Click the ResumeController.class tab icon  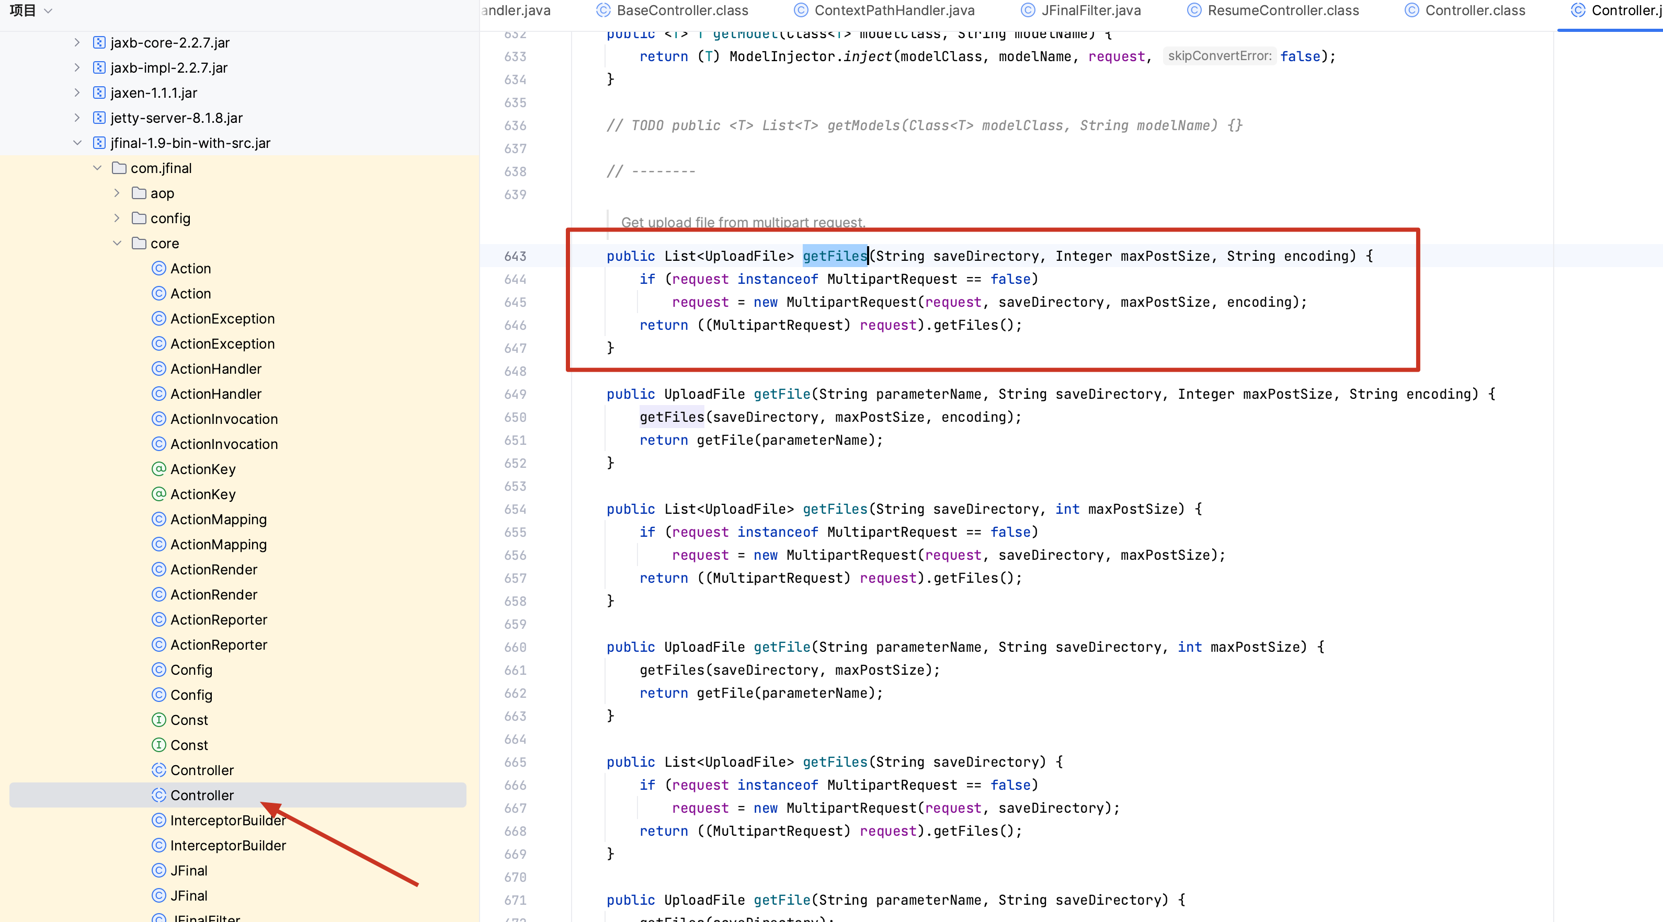click(x=1194, y=10)
